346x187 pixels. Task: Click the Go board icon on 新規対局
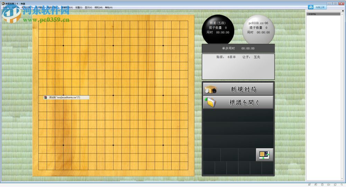click(211, 89)
